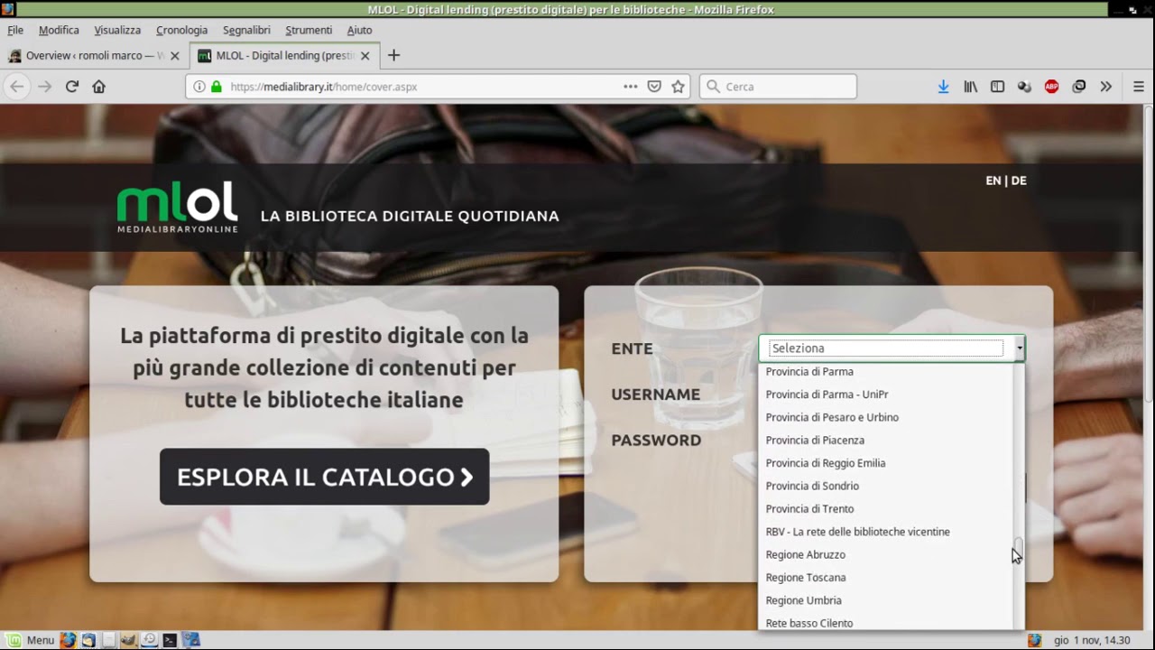Launch GIMP from the taskbar
Viewport: 1155px width, 650px height.
[x=128, y=640]
